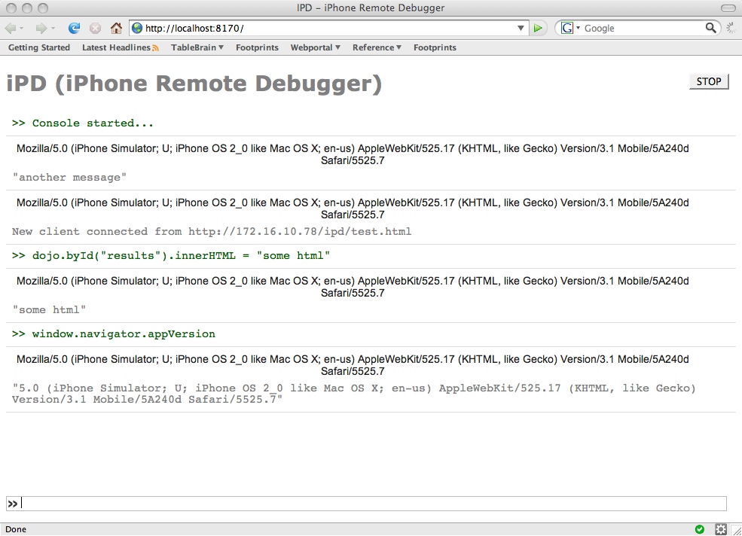Image resolution: width=742 pixels, height=536 pixels.
Task: Click the site globe icon in address bar
Action: (137, 29)
